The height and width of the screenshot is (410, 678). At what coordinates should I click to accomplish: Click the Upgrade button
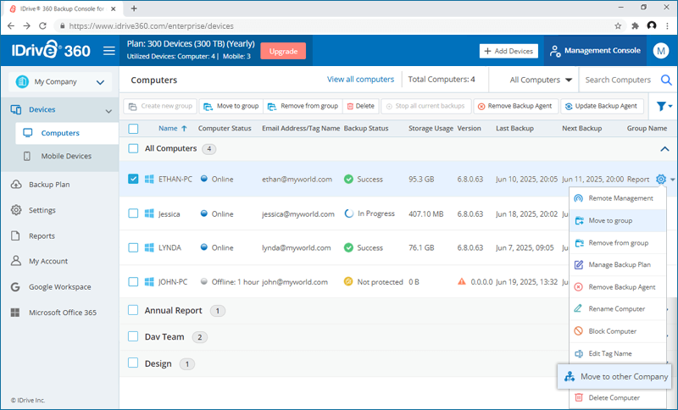(x=283, y=51)
